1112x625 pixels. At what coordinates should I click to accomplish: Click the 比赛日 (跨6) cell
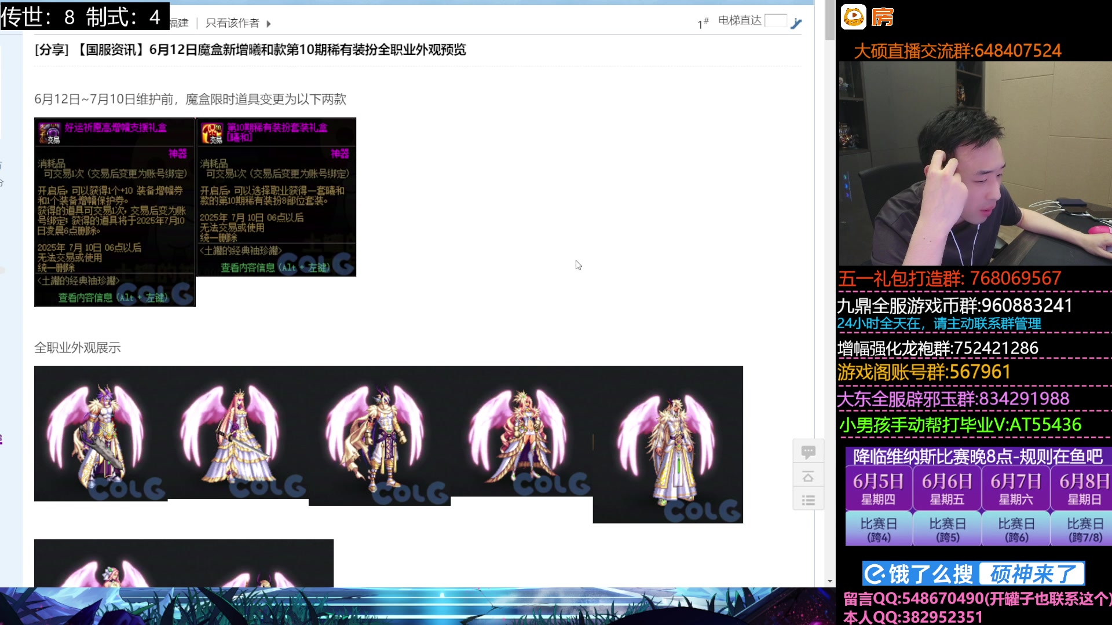[1016, 530]
